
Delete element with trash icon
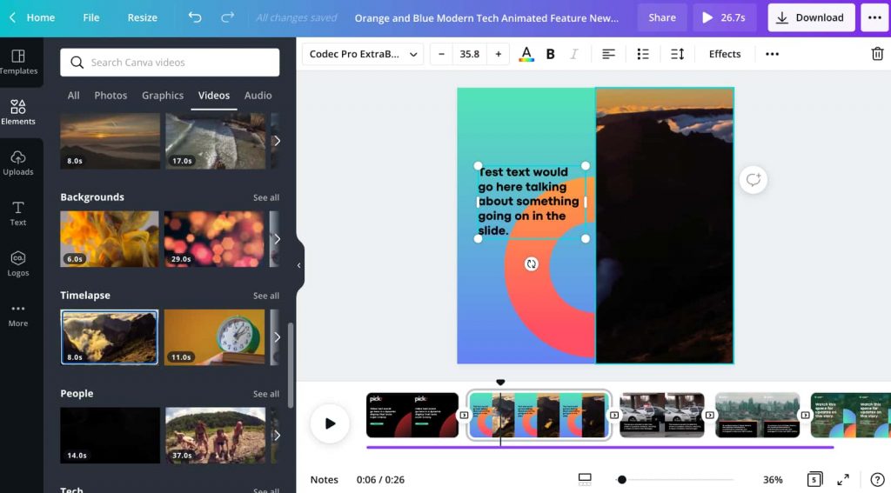[x=877, y=54]
